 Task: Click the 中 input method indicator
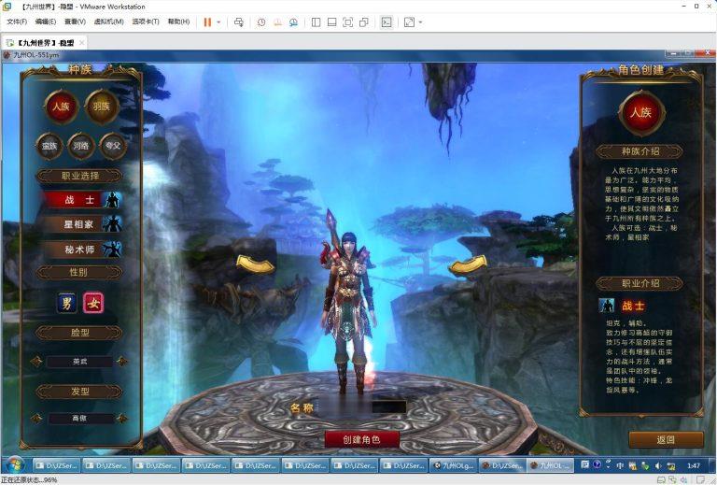click(x=620, y=465)
